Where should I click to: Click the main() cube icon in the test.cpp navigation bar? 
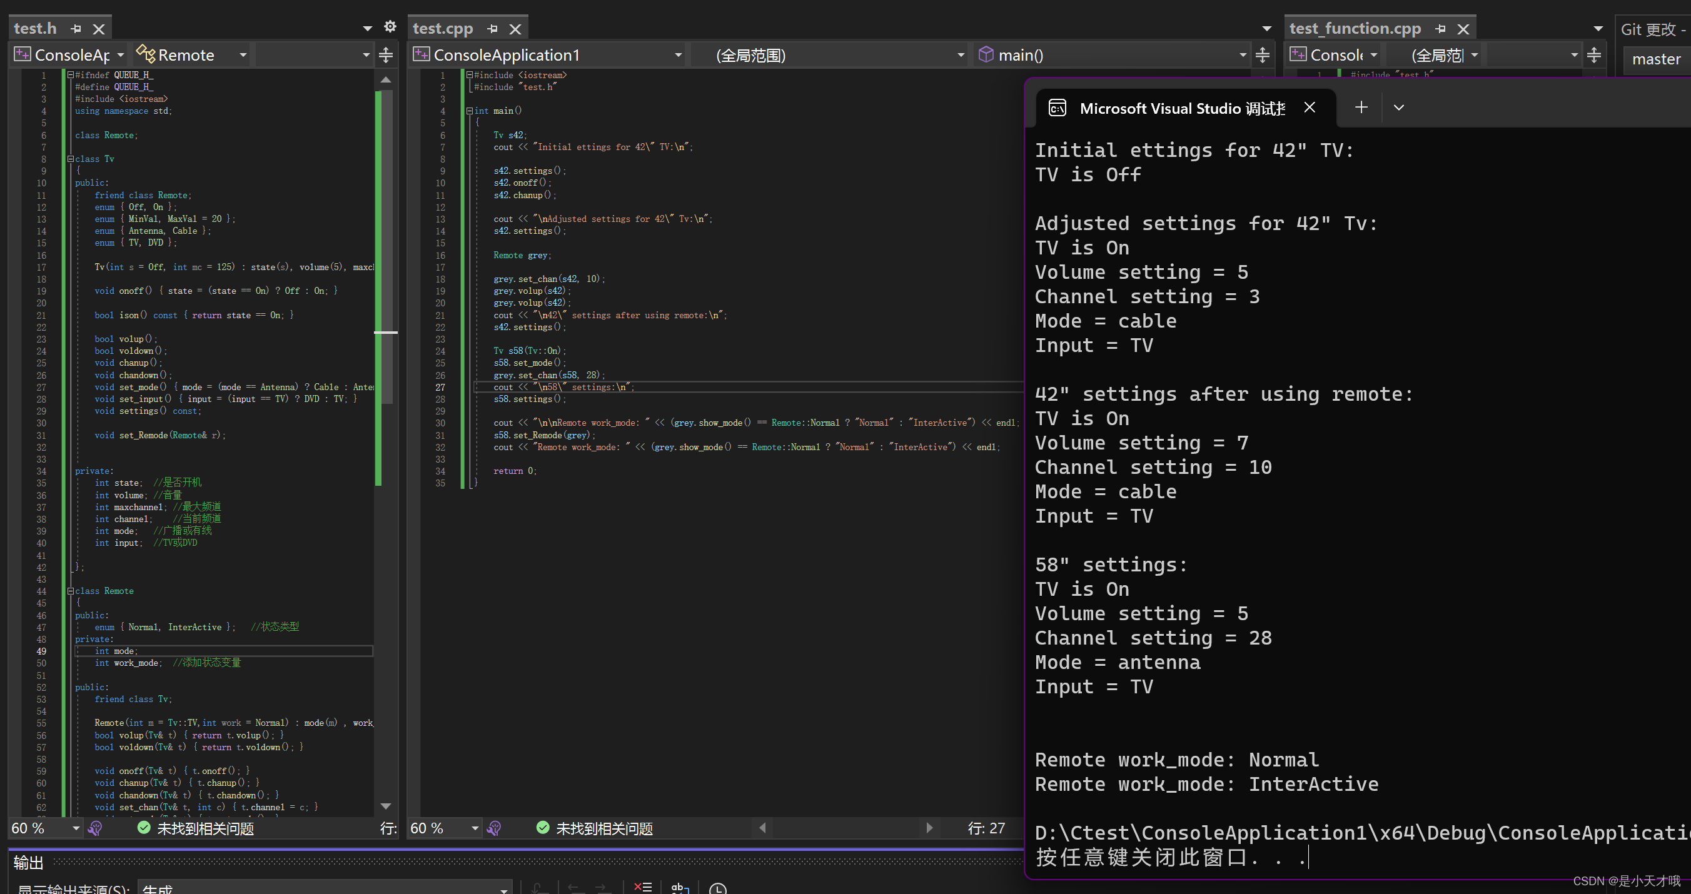click(x=986, y=54)
